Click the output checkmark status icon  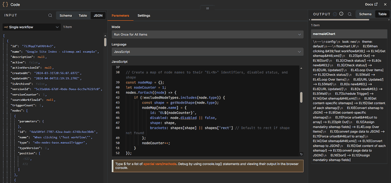tap(335, 14)
